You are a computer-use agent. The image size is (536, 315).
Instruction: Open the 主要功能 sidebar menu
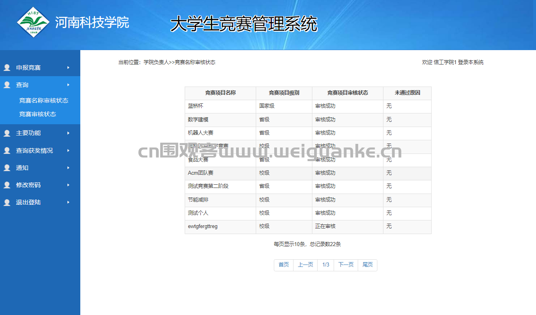pyautogui.click(x=40, y=133)
